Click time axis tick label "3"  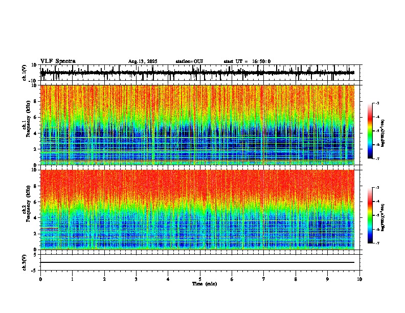[x=136, y=279]
